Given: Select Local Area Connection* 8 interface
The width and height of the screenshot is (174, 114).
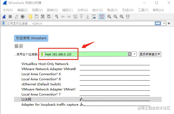Looking at the screenshot, I should [41, 79].
